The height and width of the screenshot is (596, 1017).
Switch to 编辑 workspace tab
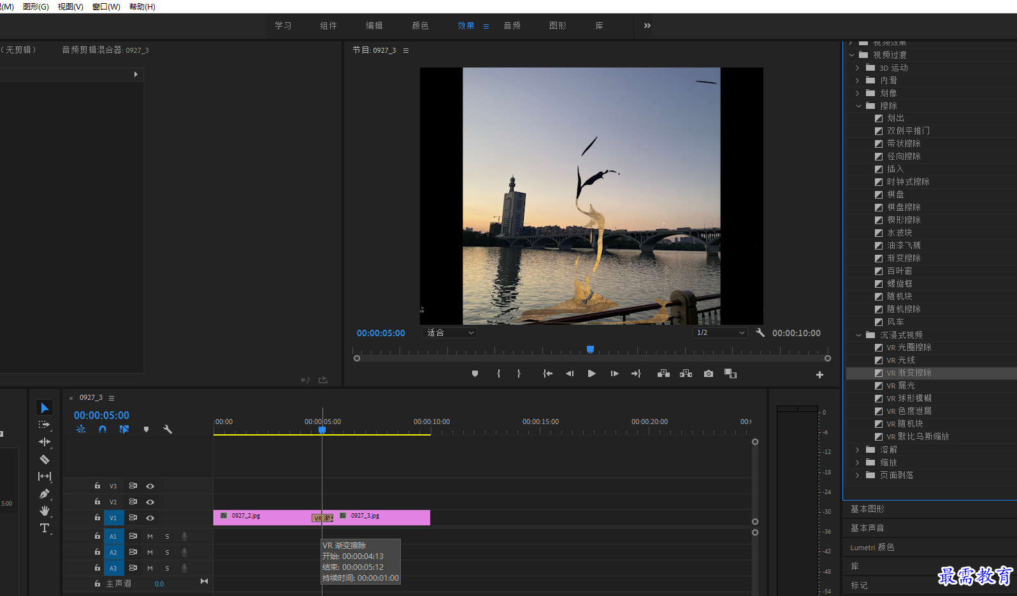click(x=374, y=25)
